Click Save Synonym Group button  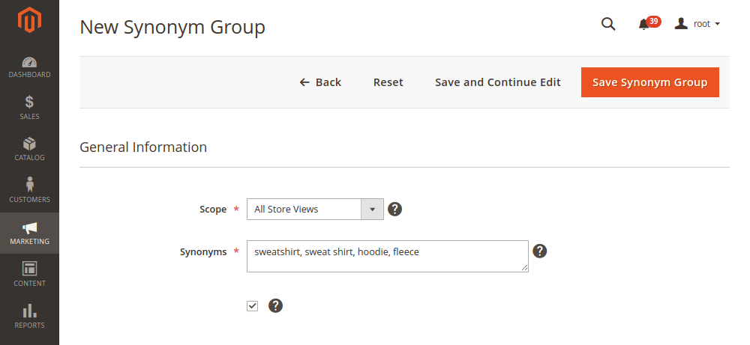tap(650, 82)
